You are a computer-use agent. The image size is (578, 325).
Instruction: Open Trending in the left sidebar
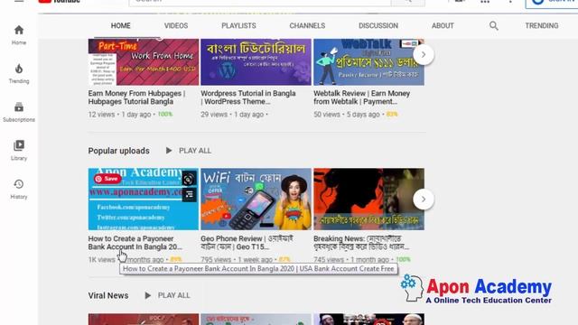pyautogui.click(x=19, y=74)
